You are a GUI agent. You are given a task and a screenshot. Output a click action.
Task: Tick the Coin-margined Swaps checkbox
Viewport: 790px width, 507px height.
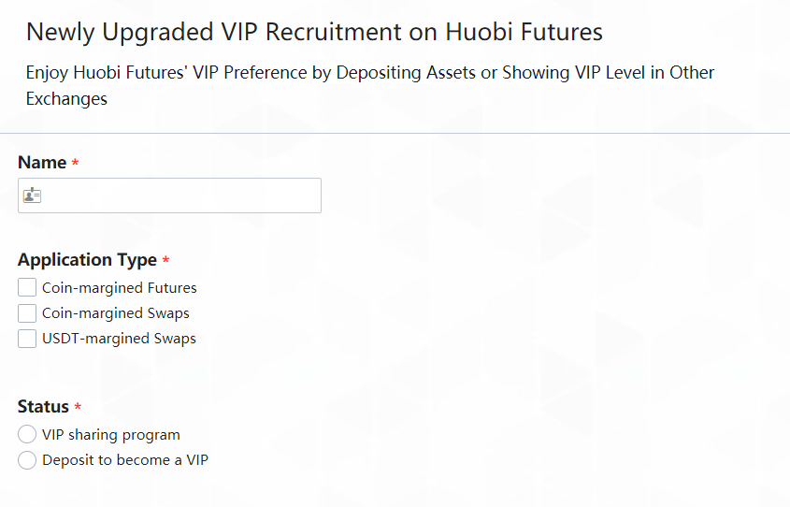point(27,313)
